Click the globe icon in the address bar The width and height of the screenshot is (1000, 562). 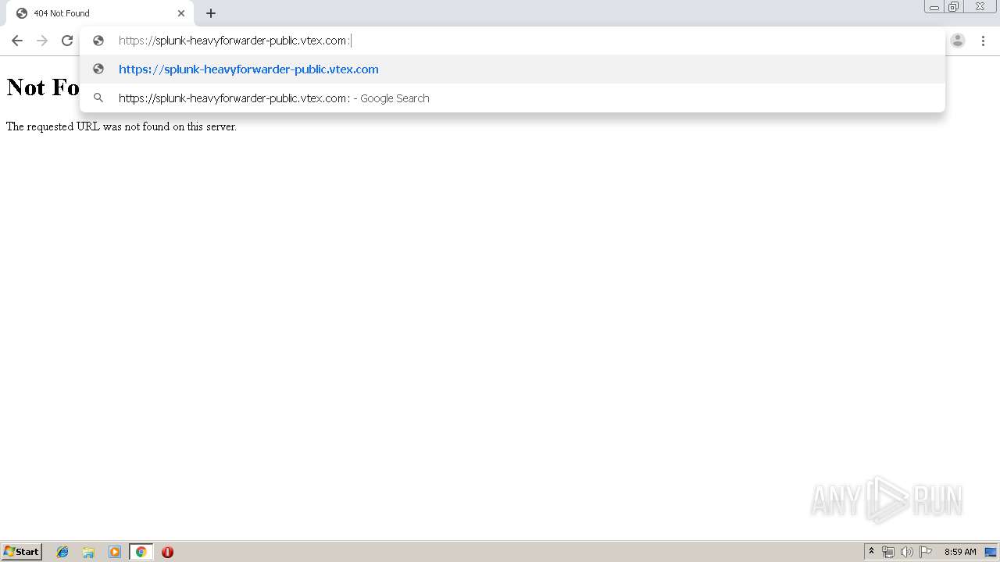coord(98,41)
